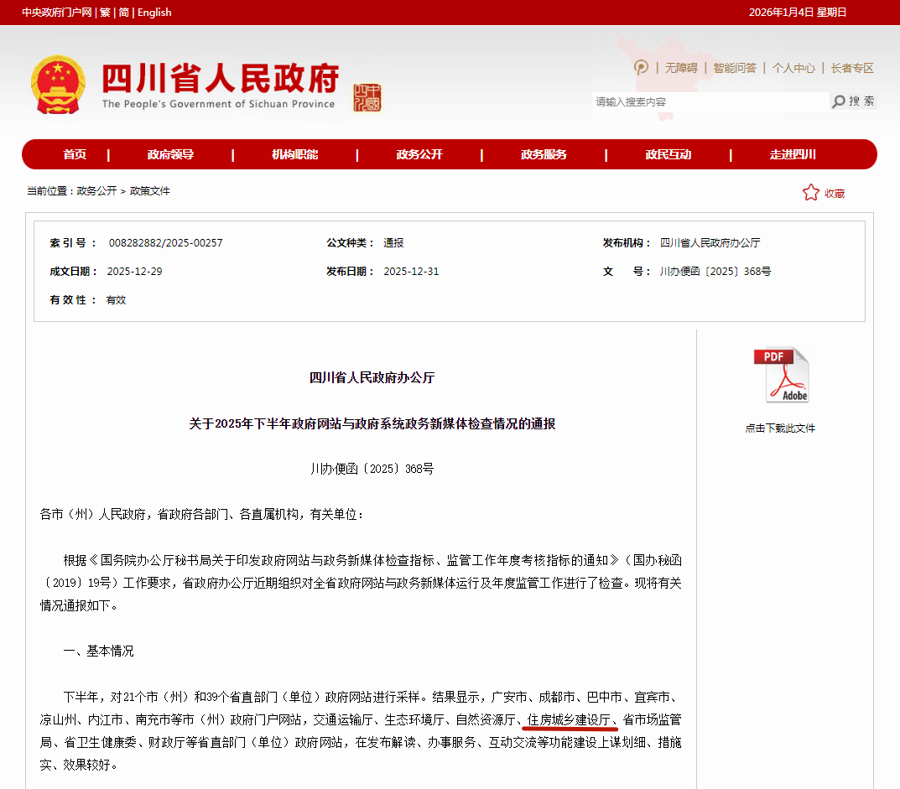This screenshot has height=789, width=900.
Task: Click the search magnifier icon
Action: [x=839, y=101]
